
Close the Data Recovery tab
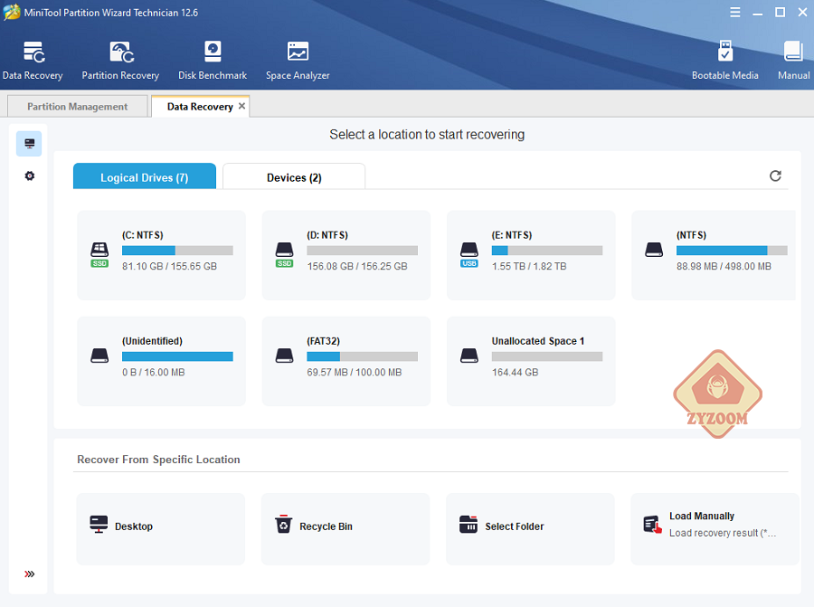pos(241,106)
